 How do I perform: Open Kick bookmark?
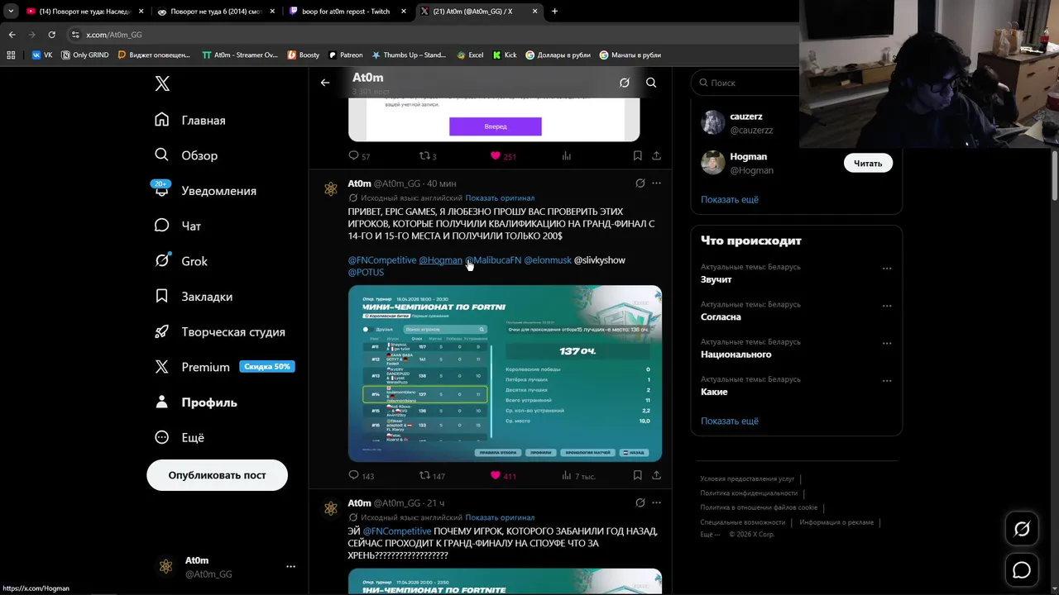(505, 55)
